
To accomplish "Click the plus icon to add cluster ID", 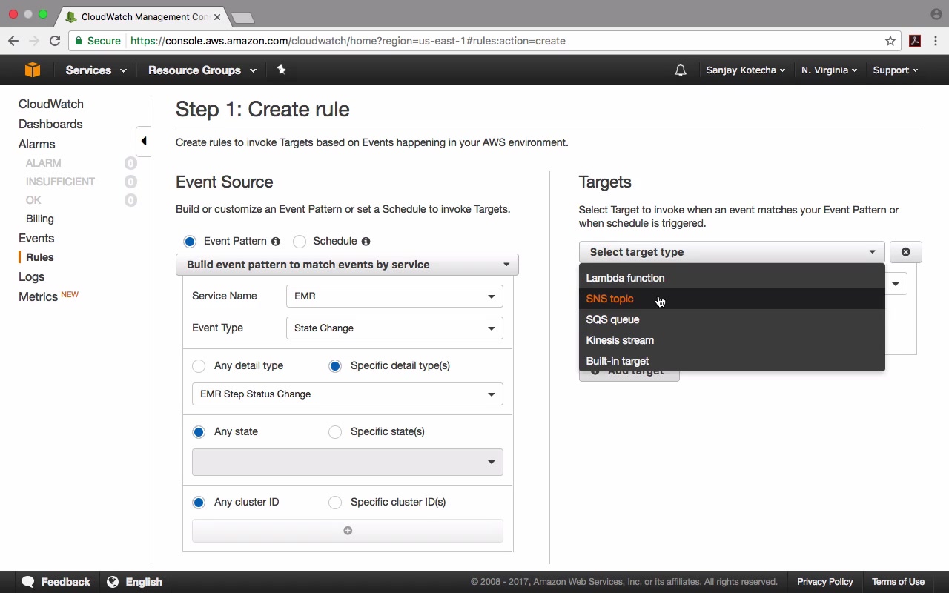I will [348, 531].
